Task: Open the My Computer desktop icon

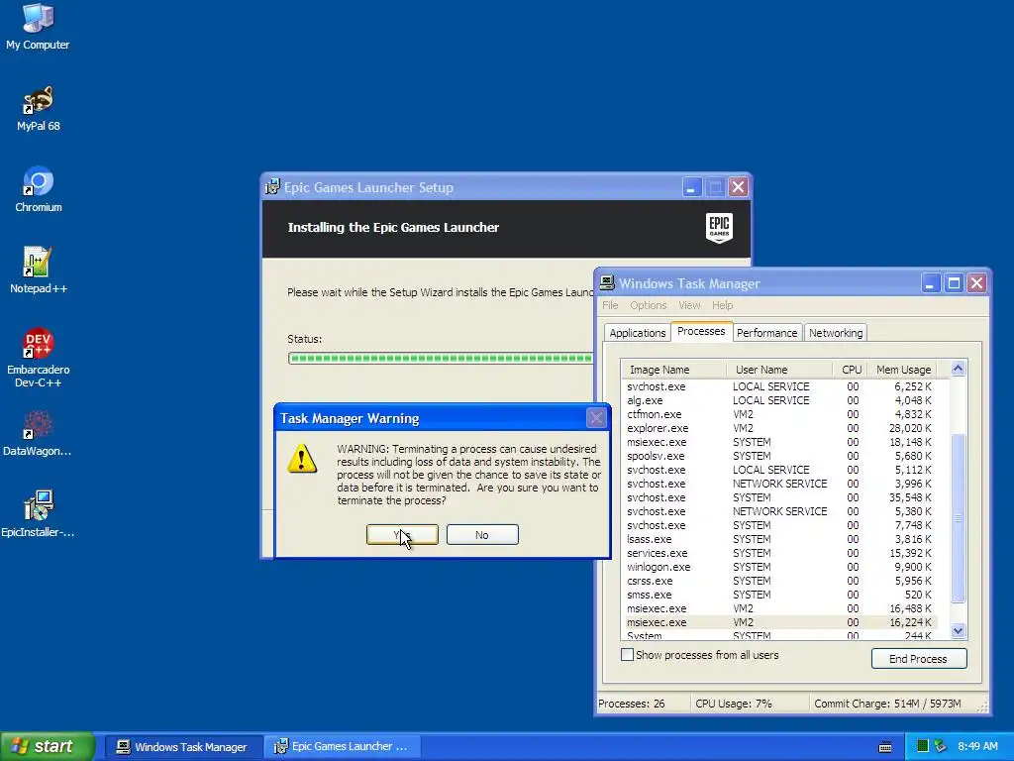Action: click(x=38, y=27)
